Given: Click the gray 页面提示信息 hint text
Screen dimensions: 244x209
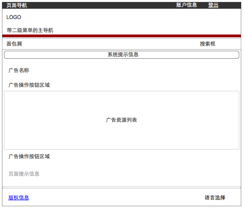Looking at the screenshot, I should coord(24,174).
